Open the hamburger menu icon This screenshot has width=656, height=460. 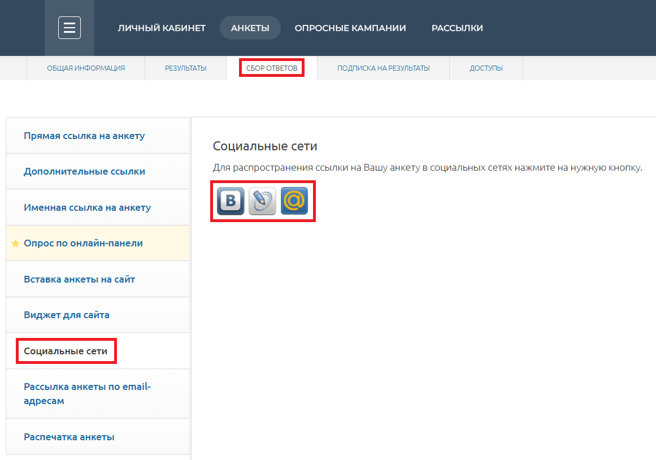(x=69, y=28)
